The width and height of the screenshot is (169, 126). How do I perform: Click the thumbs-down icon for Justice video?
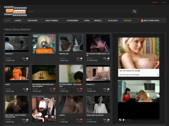coord(81,120)
